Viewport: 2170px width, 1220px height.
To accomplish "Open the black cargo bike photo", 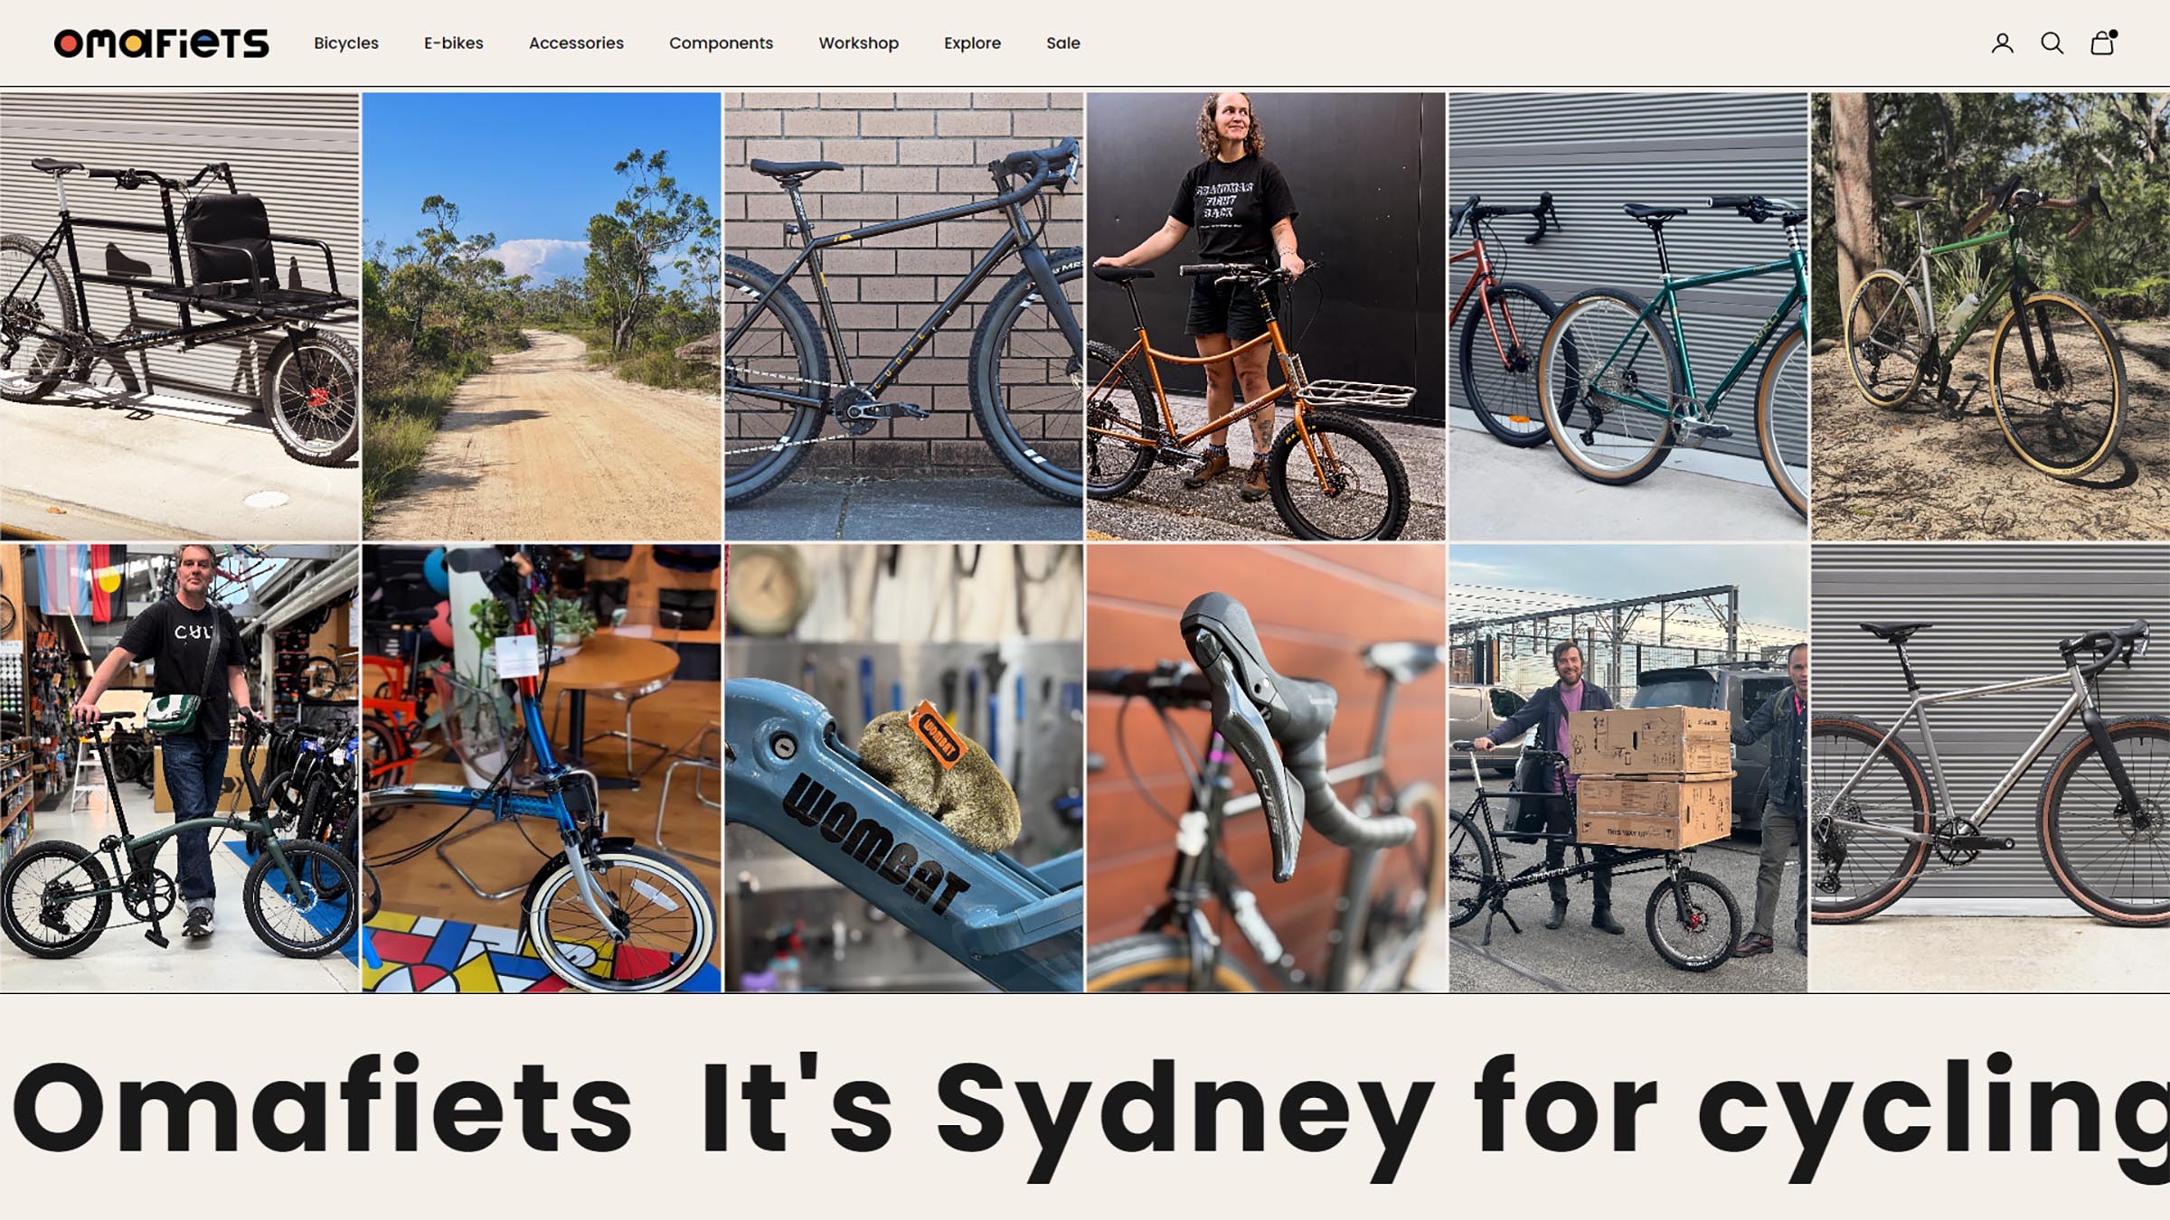I will pos(179,316).
